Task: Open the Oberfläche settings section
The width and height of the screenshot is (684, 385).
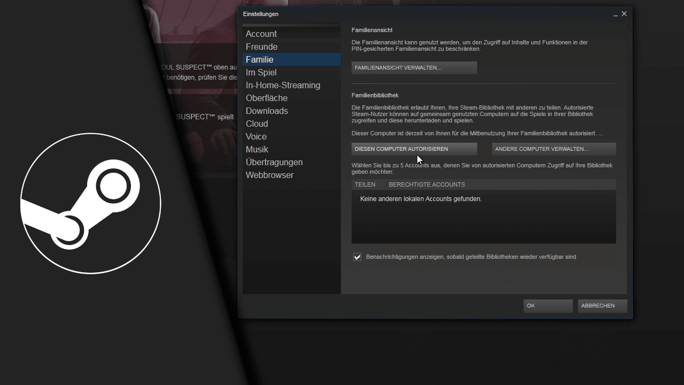Action: pyautogui.click(x=267, y=98)
